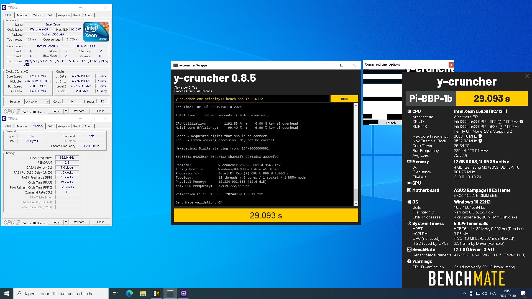Open Mainboard tab in bottom CPU-Z
The width and height of the screenshot is (532, 299).
pyautogui.click(x=22, y=126)
